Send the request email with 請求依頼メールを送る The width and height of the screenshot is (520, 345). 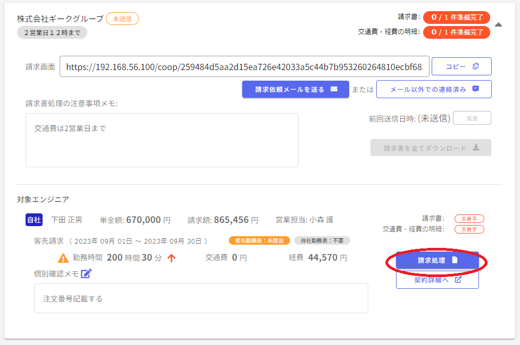coord(295,89)
